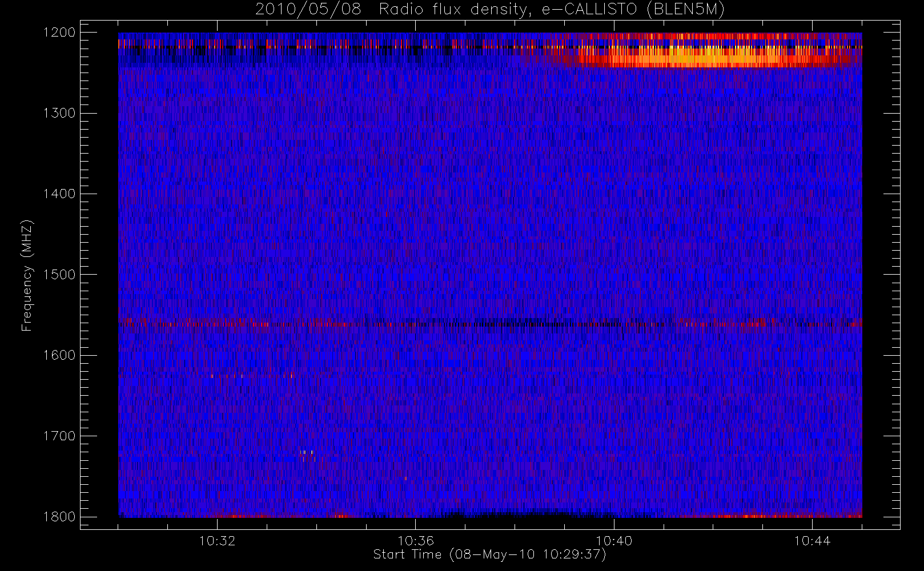Click the 'Frequency (MHZ)' axis label
This screenshot has width=924, height=571.
(27, 275)
